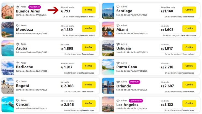The height and width of the screenshot is (114, 202).
Task: Click the airplane icon on Aruba card
Action: [18, 44]
